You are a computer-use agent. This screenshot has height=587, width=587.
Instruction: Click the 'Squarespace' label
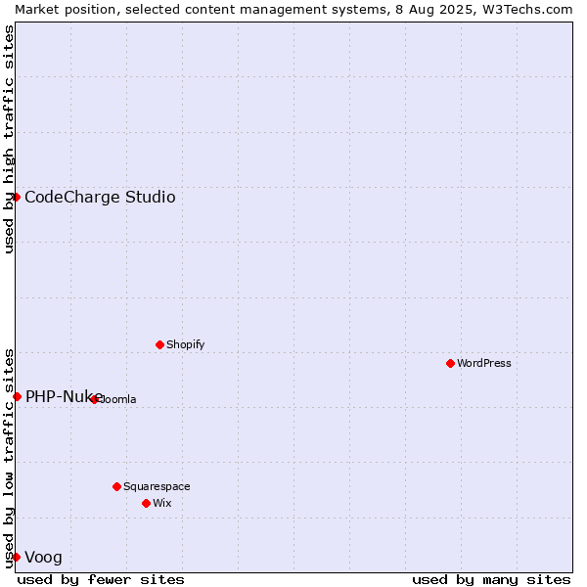click(157, 486)
